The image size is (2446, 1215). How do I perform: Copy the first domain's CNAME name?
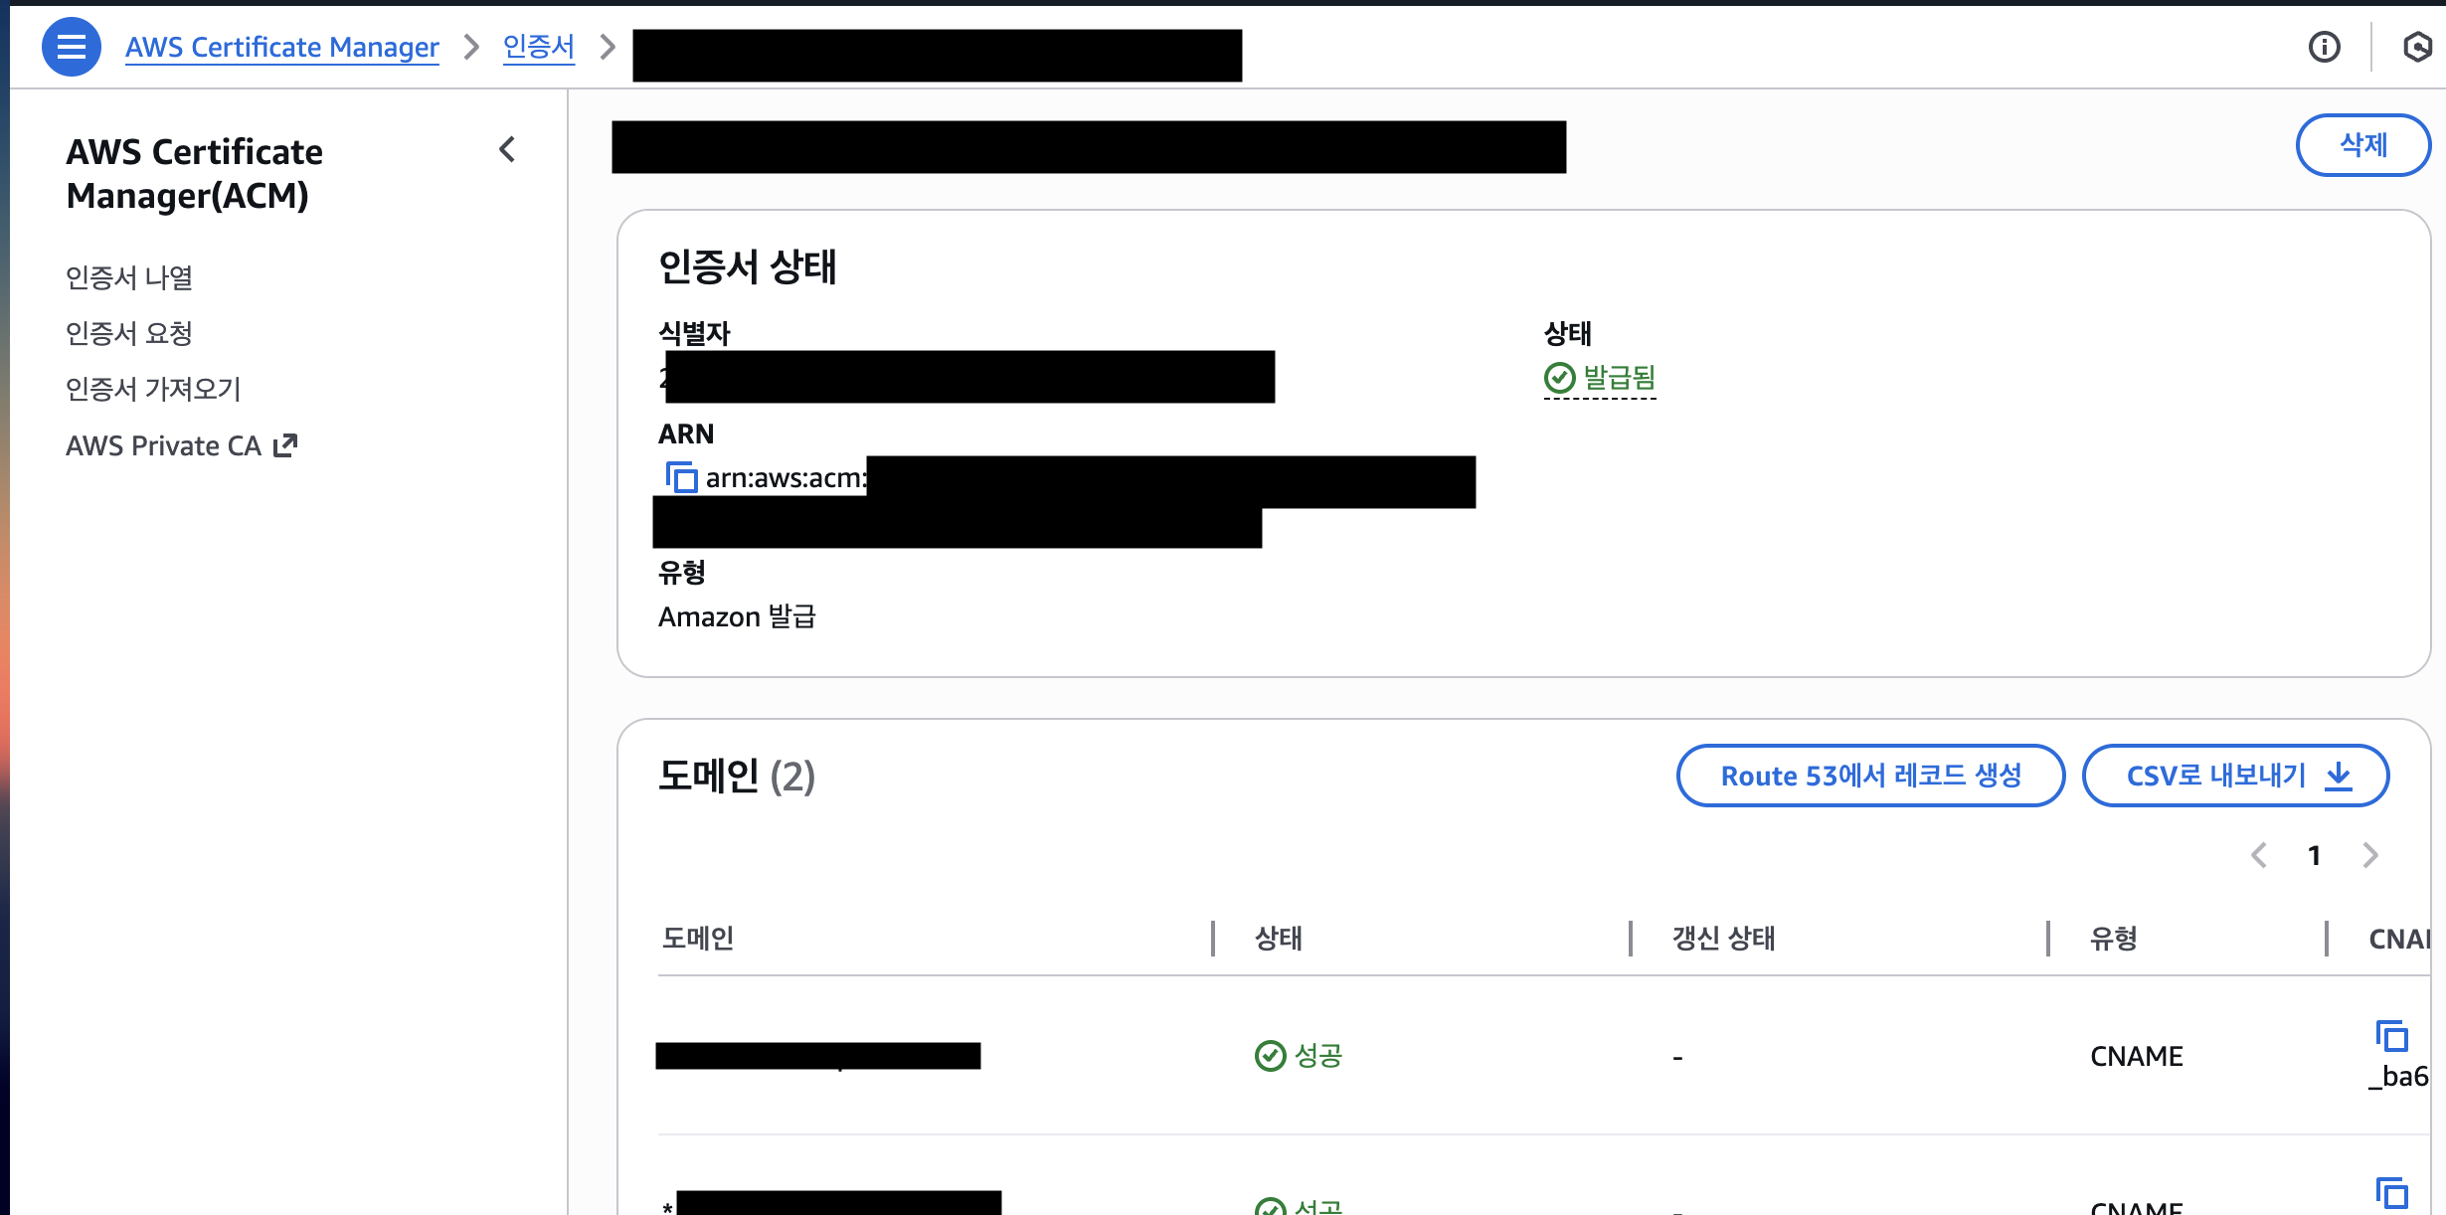[2391, 1036]
